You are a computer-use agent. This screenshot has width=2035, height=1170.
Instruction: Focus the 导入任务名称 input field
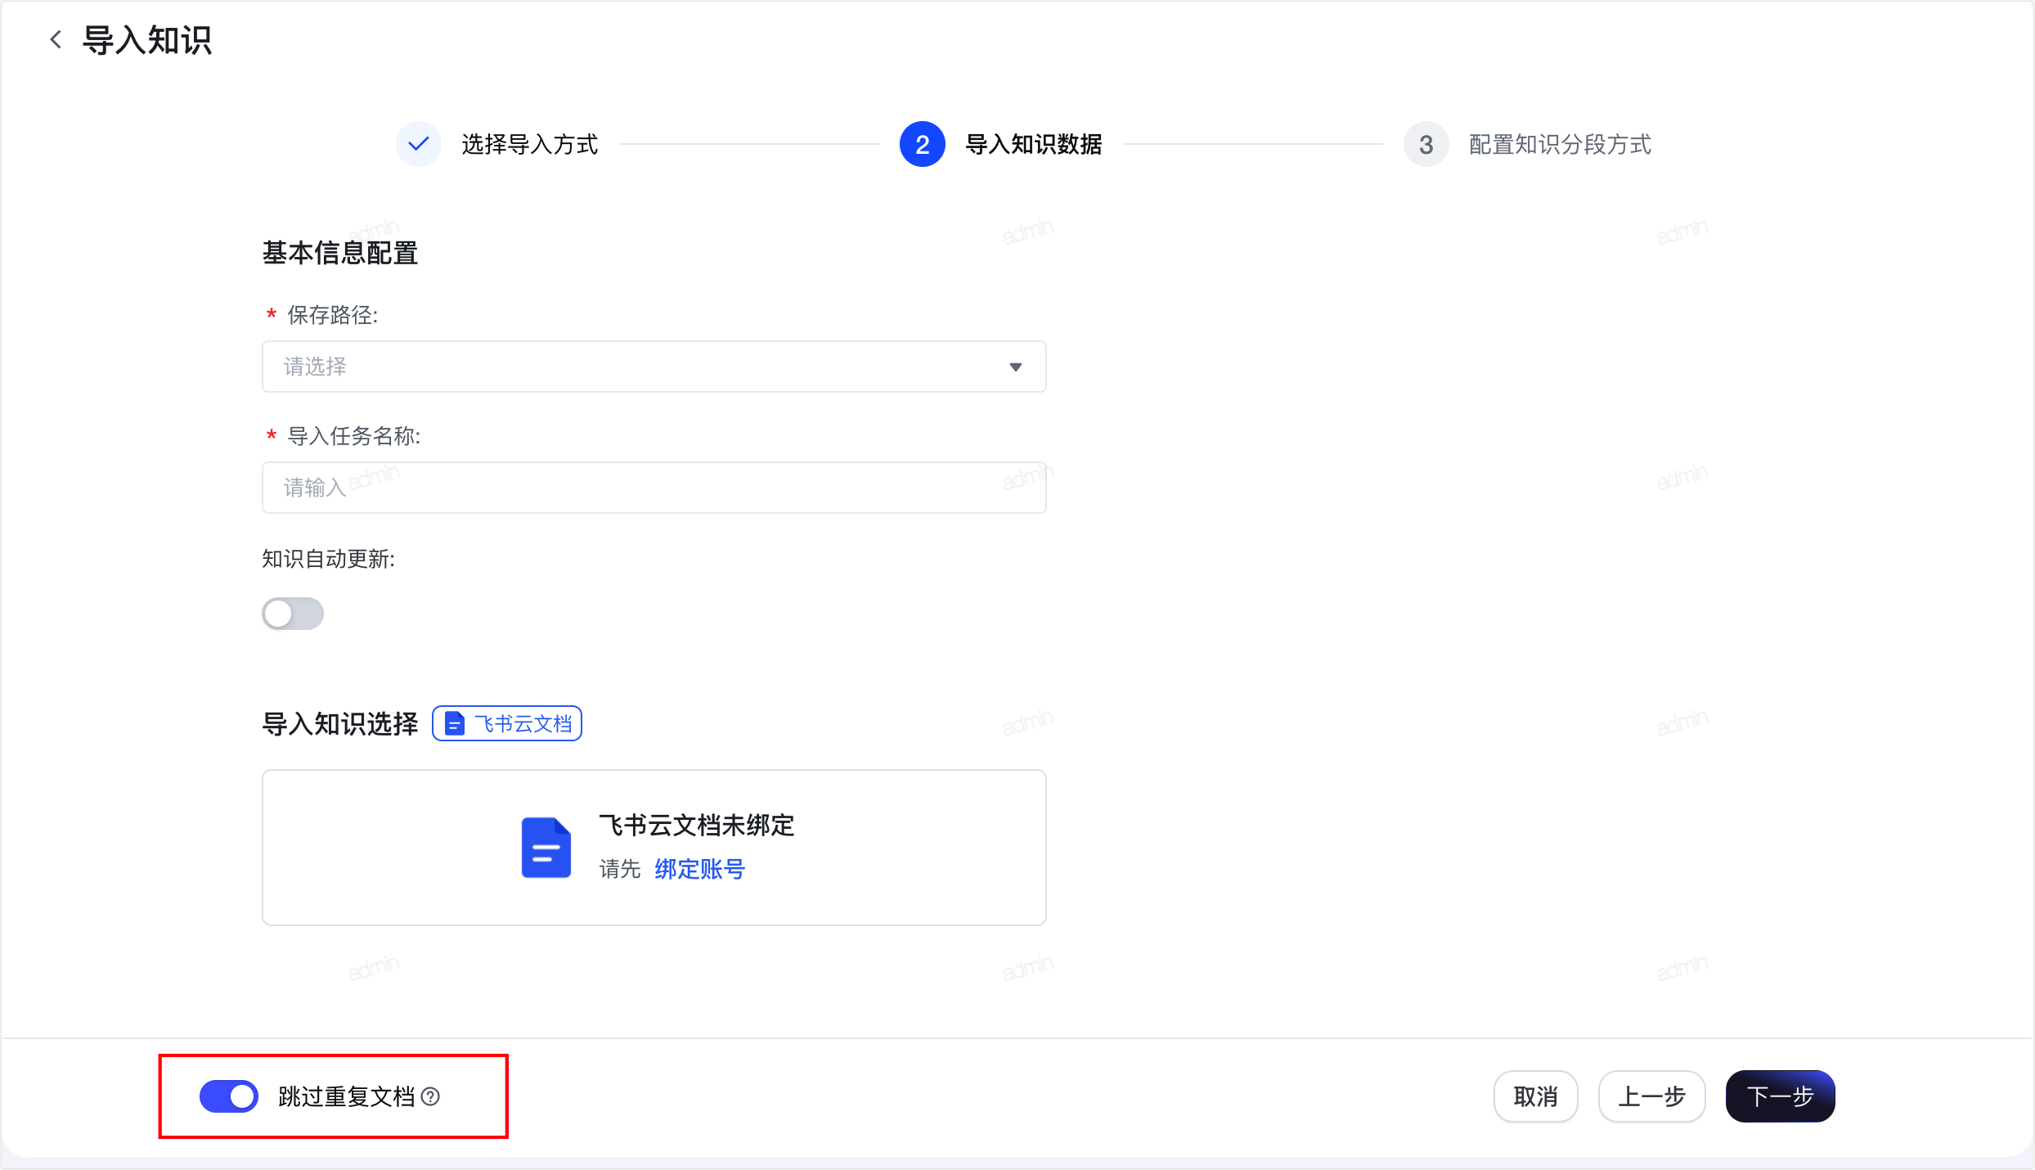click(x=654, y=488)
